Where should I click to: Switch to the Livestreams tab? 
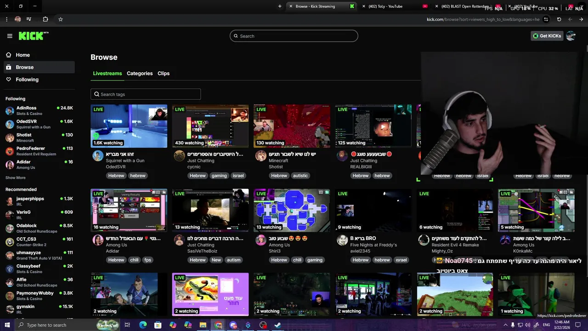click(107, 74)
